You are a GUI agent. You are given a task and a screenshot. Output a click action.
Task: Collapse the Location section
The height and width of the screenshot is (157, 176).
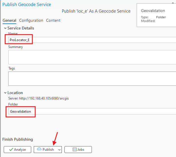click(x=5, y=93)
